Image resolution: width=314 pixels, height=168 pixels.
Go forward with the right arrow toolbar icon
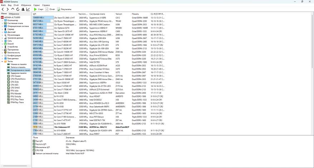(8, 9)
